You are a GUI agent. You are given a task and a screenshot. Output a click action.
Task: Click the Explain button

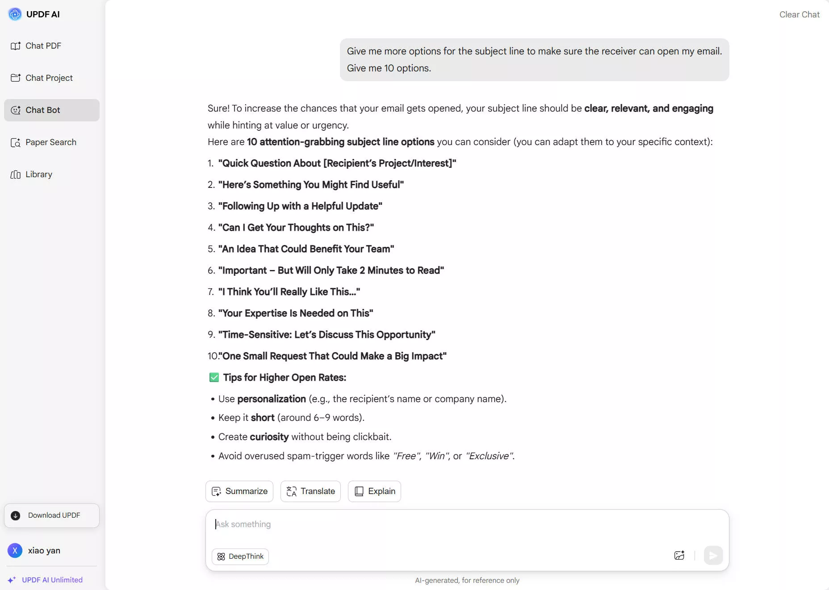pos(374,491)
